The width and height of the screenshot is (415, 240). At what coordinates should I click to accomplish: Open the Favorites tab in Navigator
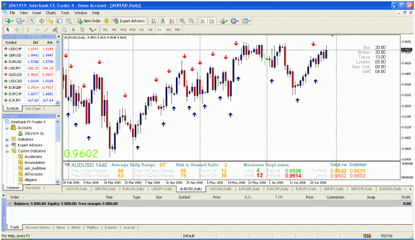point(33,188)
